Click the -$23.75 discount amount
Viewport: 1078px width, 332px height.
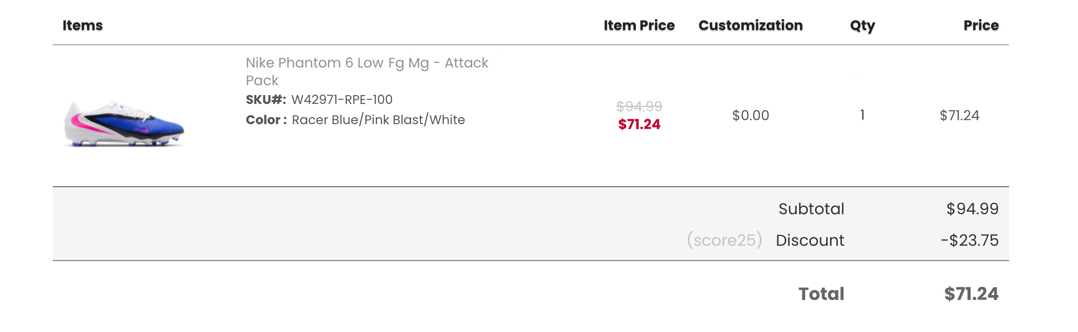(x=970, y=240)
